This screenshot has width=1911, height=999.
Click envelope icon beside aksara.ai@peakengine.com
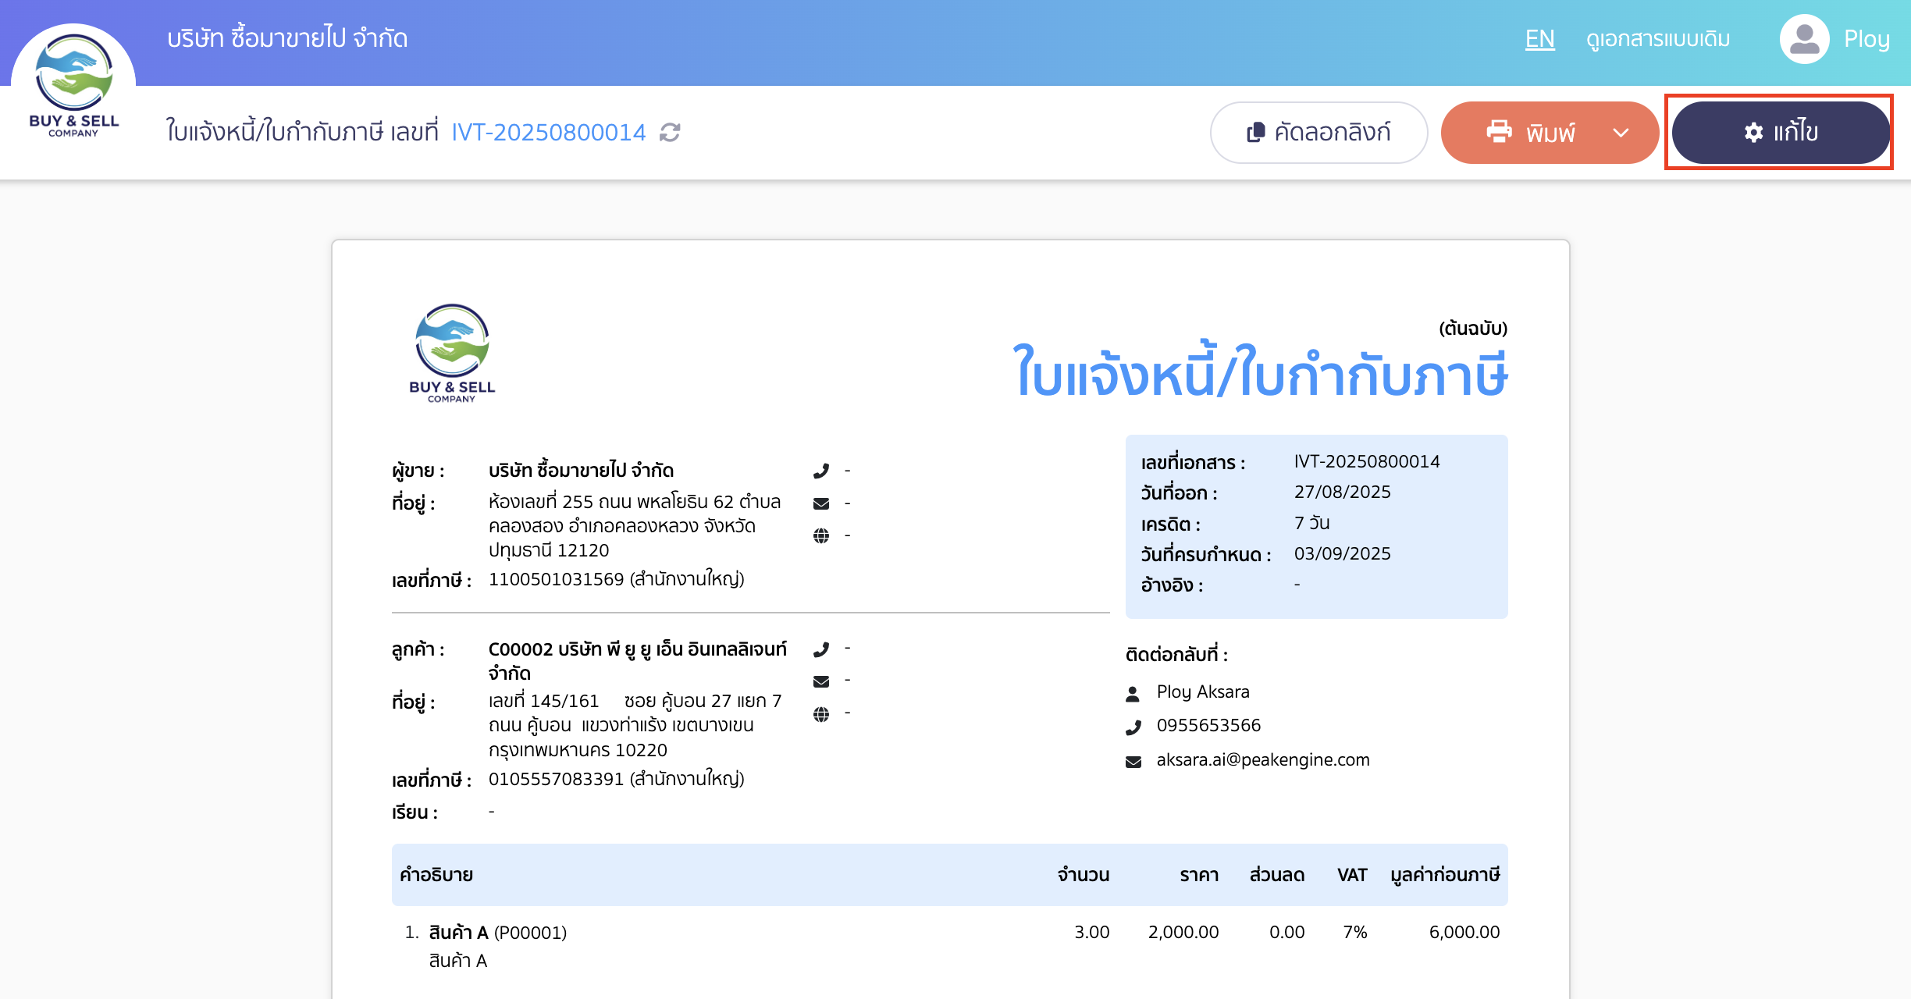[1133, 762]
